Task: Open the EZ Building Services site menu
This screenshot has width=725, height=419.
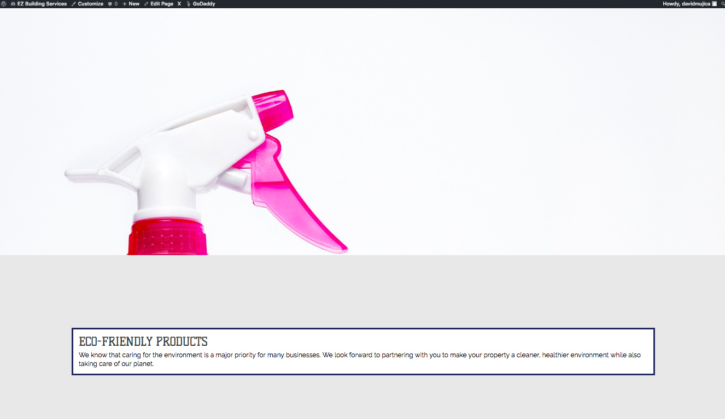Action: click(x=42, y=4)
